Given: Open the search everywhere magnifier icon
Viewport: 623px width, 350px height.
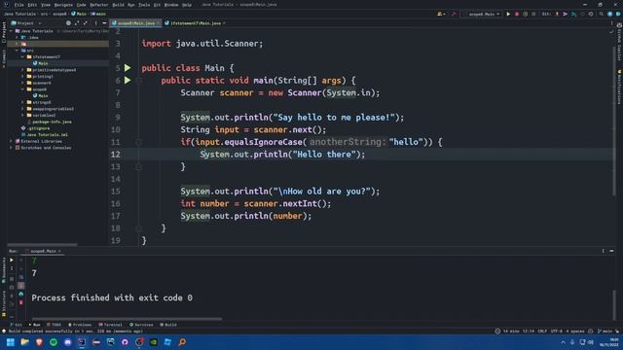Looking at the screenshot, I should click(x=602, y=14).
